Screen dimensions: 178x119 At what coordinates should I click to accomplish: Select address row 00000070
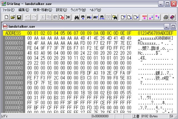[x=14, y=73]
